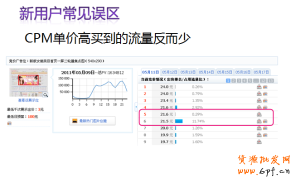Click the shop icon in the rank 5 row

[x=259, y=114]
